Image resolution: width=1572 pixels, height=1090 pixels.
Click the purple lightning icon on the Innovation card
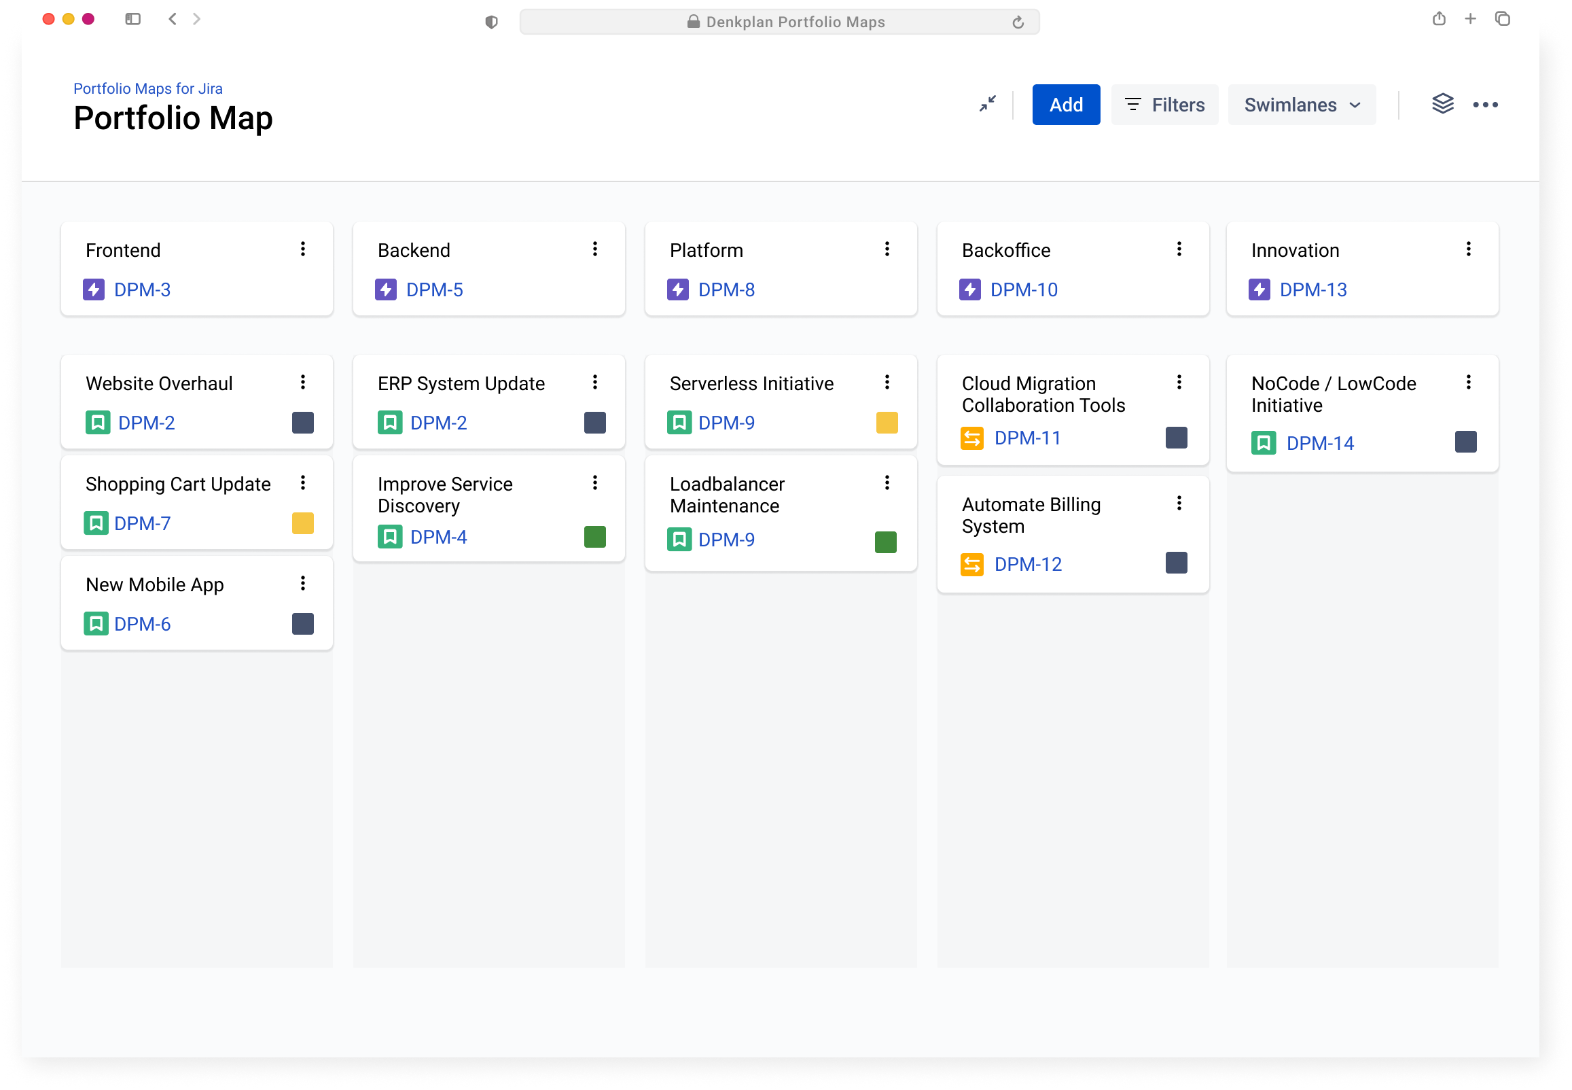pyautogui.click(x=1260, y=289)
